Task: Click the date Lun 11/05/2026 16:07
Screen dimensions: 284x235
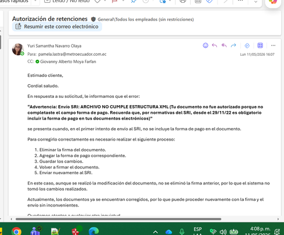Action: pos(257,55)
